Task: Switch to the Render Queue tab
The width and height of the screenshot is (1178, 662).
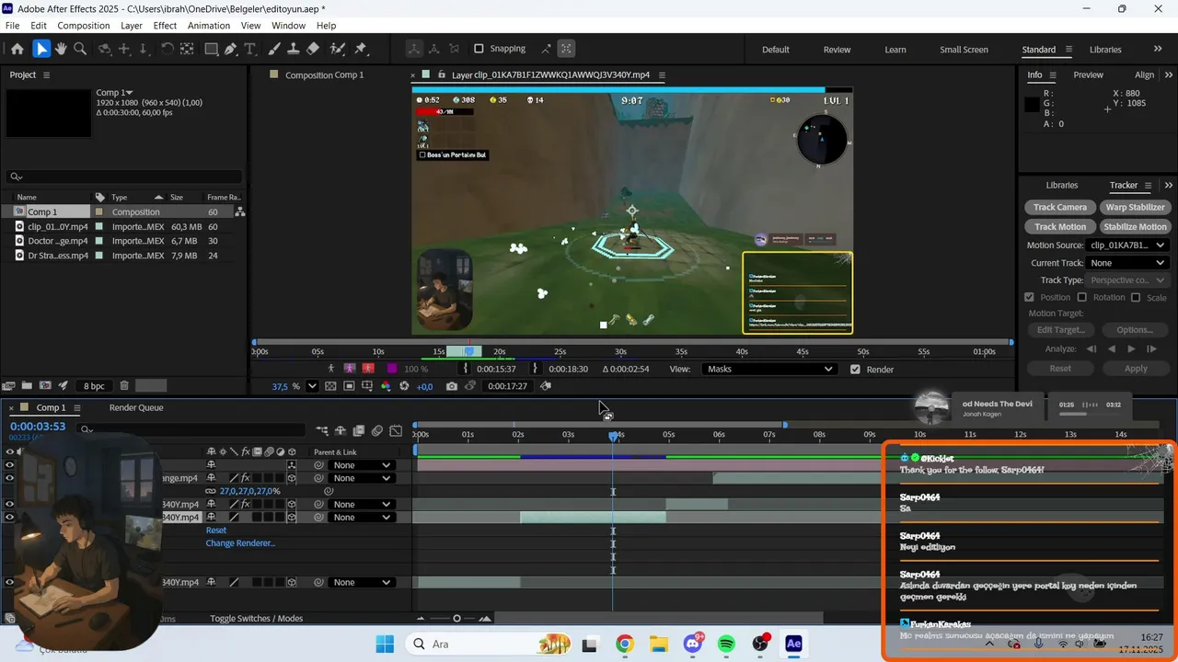Action: tap(137, 407)
